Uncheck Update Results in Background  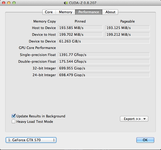click(x=14, y=116)
